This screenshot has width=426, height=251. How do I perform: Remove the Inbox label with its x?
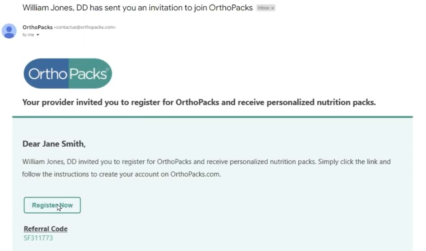pyautogui.click(x=273, y=8)
